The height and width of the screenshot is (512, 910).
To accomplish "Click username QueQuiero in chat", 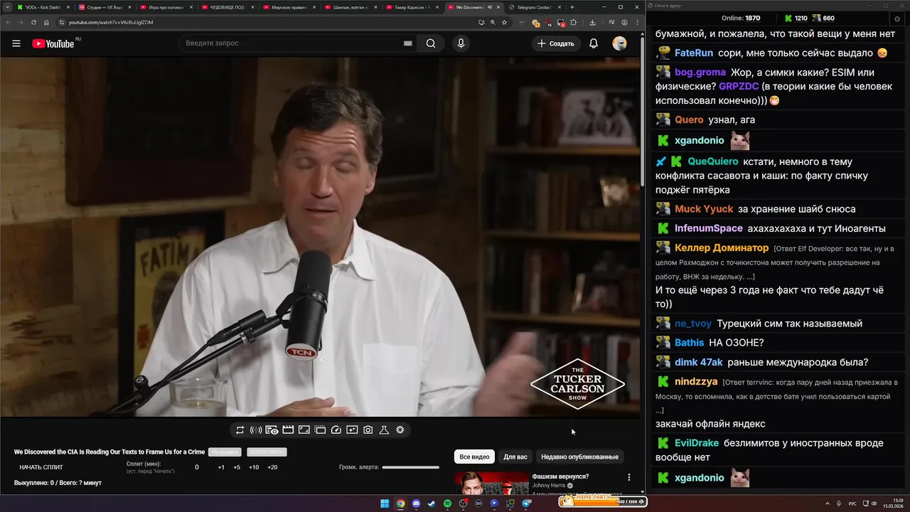I will 713,161.
